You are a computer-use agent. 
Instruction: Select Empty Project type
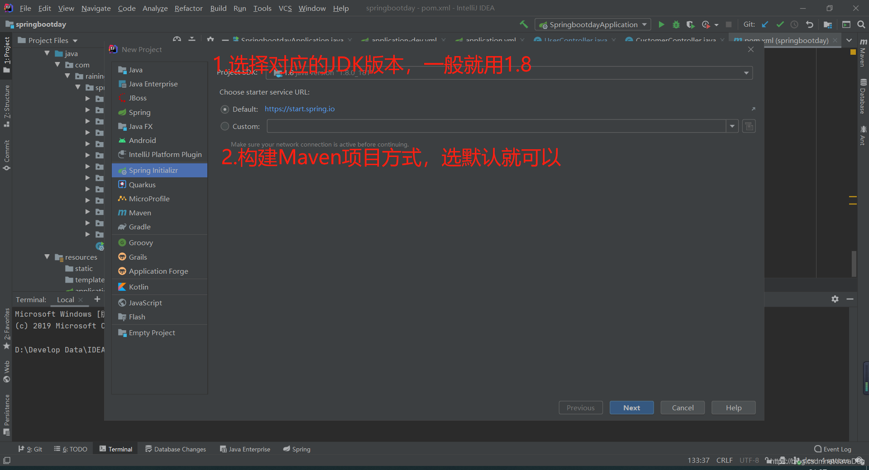click(159, 332)
